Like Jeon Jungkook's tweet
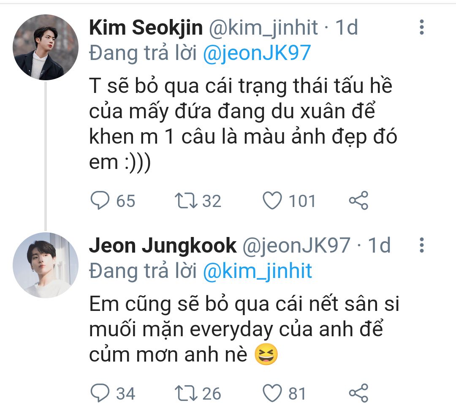Image resolution: width=456 pixels, height=403 pixels. tap(272, 393)
